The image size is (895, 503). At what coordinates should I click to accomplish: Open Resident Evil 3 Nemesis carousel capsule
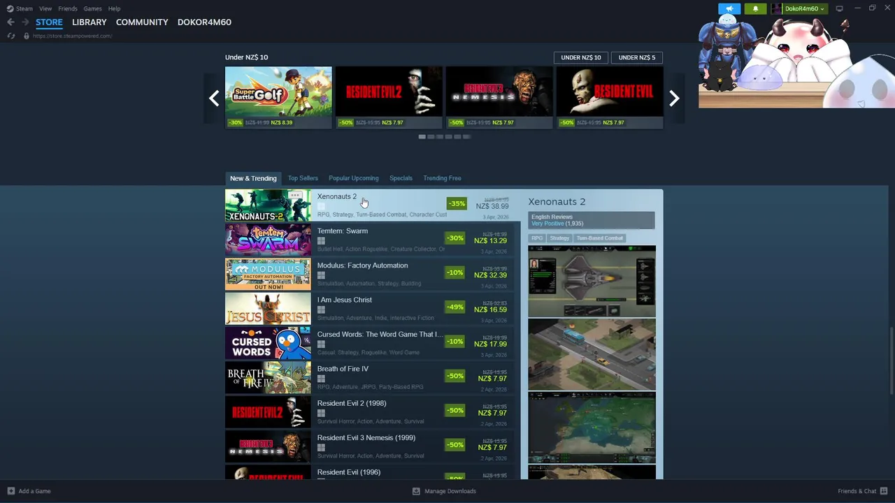tap(499, 97)
